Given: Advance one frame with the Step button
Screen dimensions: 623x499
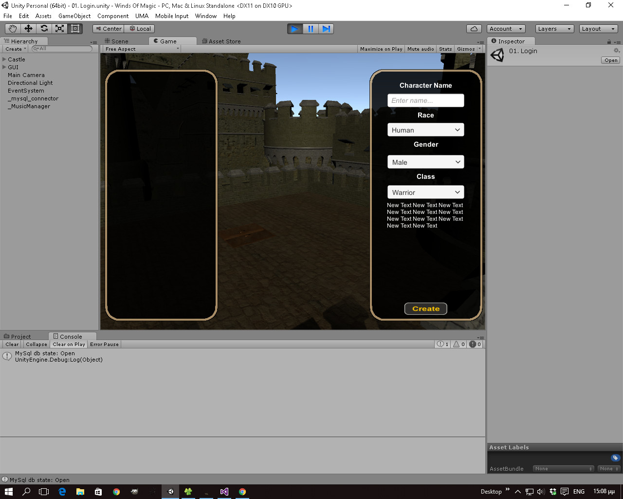Looking at the screenshot, I should click(326, 29).
